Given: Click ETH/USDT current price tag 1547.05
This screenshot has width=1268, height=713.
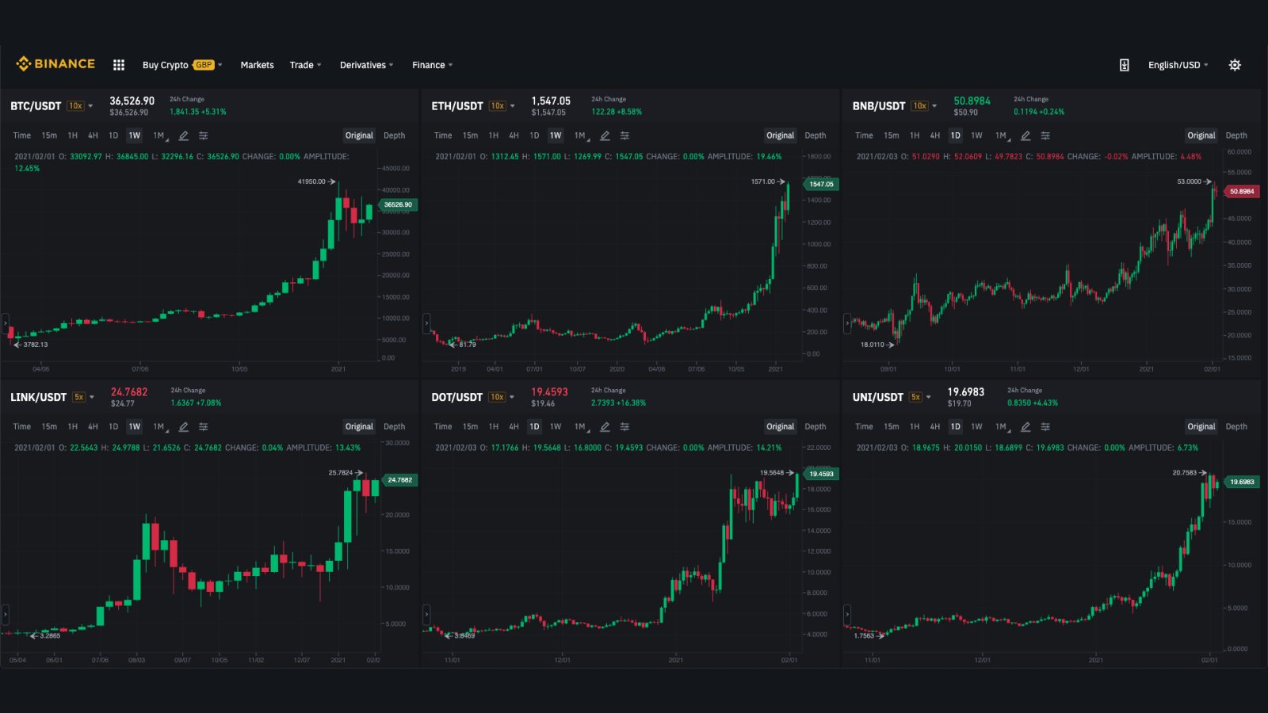Looking at the screenshot, I should click(x=820, y=184).
